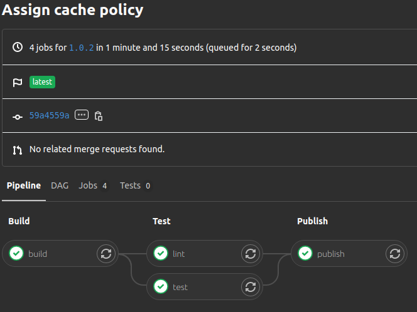Open the DAG tab

60,185
